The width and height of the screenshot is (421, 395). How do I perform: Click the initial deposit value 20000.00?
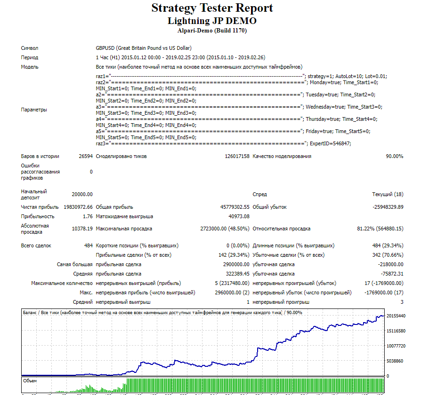tap(82, 194)
